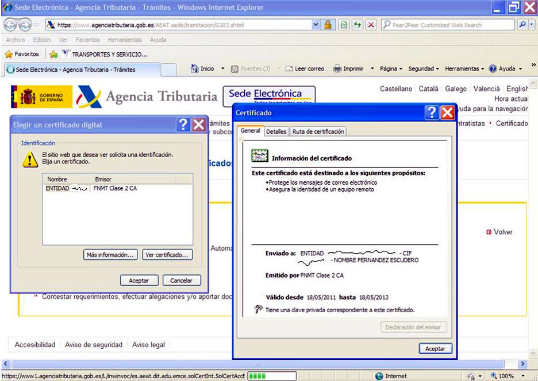538x381 pixels.
Task: Click the help icon in Elegir certificado dialog
Action: pyautogui.click(x=183, y=125)
